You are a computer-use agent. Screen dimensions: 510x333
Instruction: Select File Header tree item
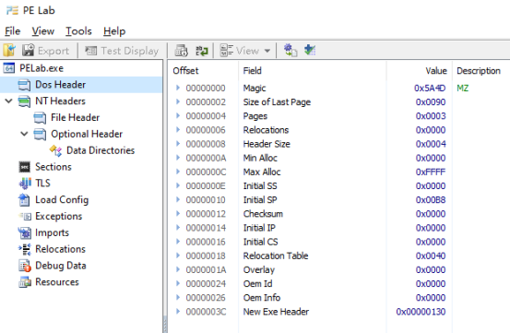[75, 117]
